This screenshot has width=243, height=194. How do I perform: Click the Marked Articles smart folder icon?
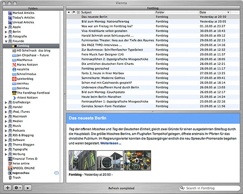[10, 13]
